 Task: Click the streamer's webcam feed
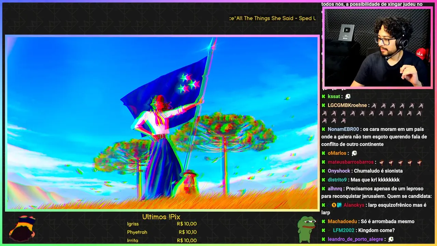tap(377, 48)
